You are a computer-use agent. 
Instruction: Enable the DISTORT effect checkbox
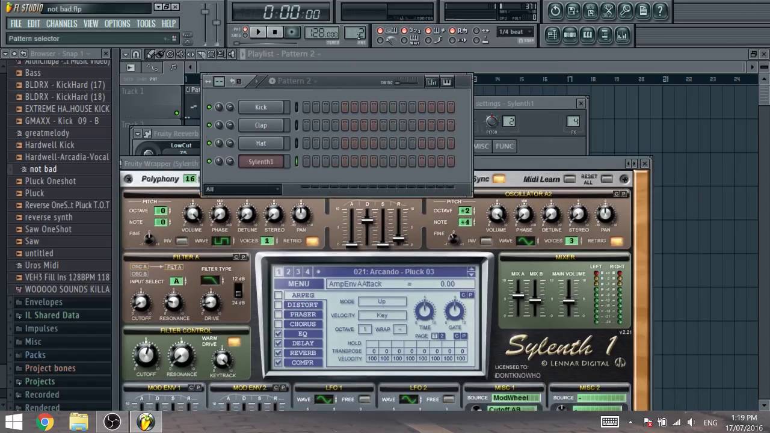point(278,305)
